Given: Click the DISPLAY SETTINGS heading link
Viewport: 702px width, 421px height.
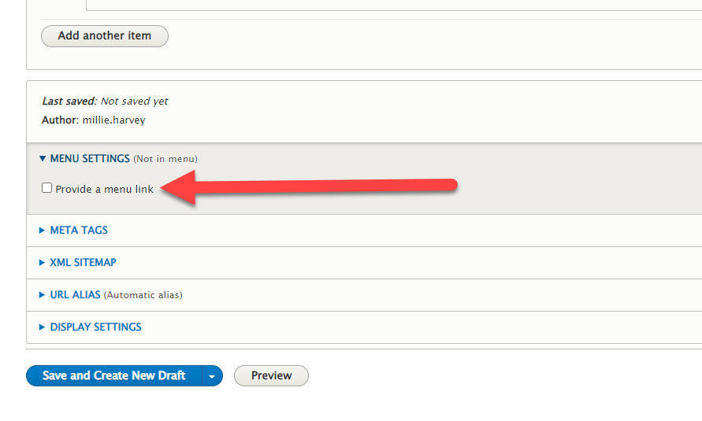Looking at the screenshot, I should point(96,327).
